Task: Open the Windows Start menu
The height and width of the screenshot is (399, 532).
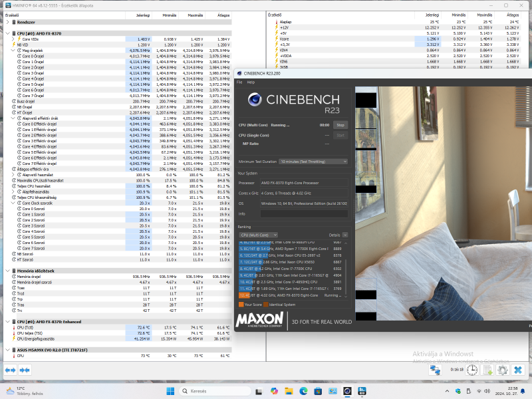Action: pos(170,391)
